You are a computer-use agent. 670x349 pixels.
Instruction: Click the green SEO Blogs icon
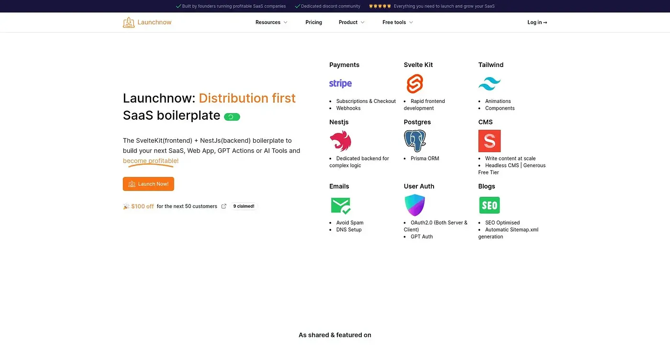click(489, 205)
